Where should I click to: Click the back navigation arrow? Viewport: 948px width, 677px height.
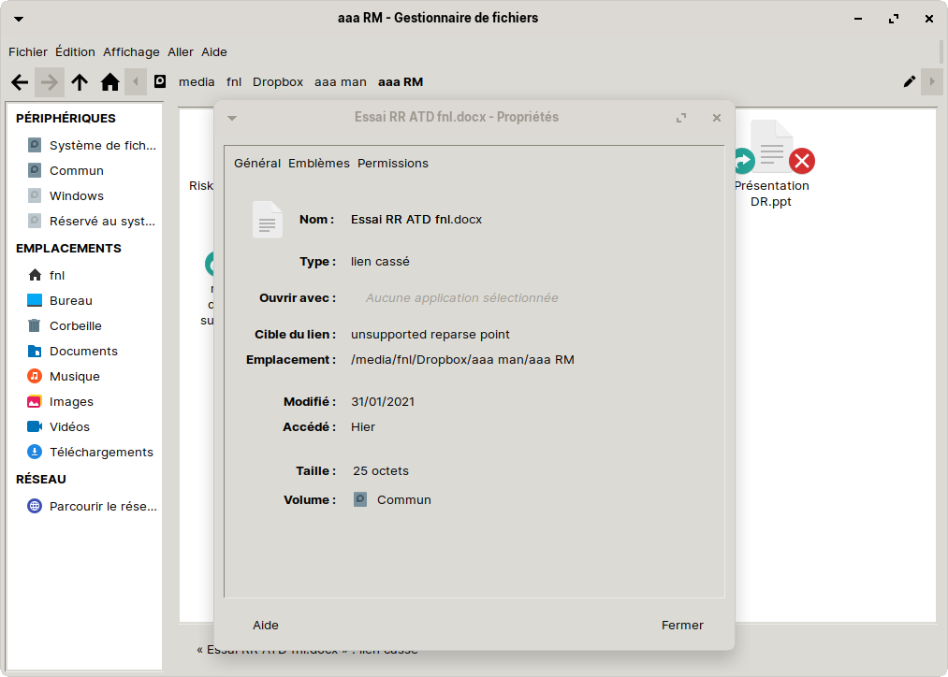(x=20, y=82)
